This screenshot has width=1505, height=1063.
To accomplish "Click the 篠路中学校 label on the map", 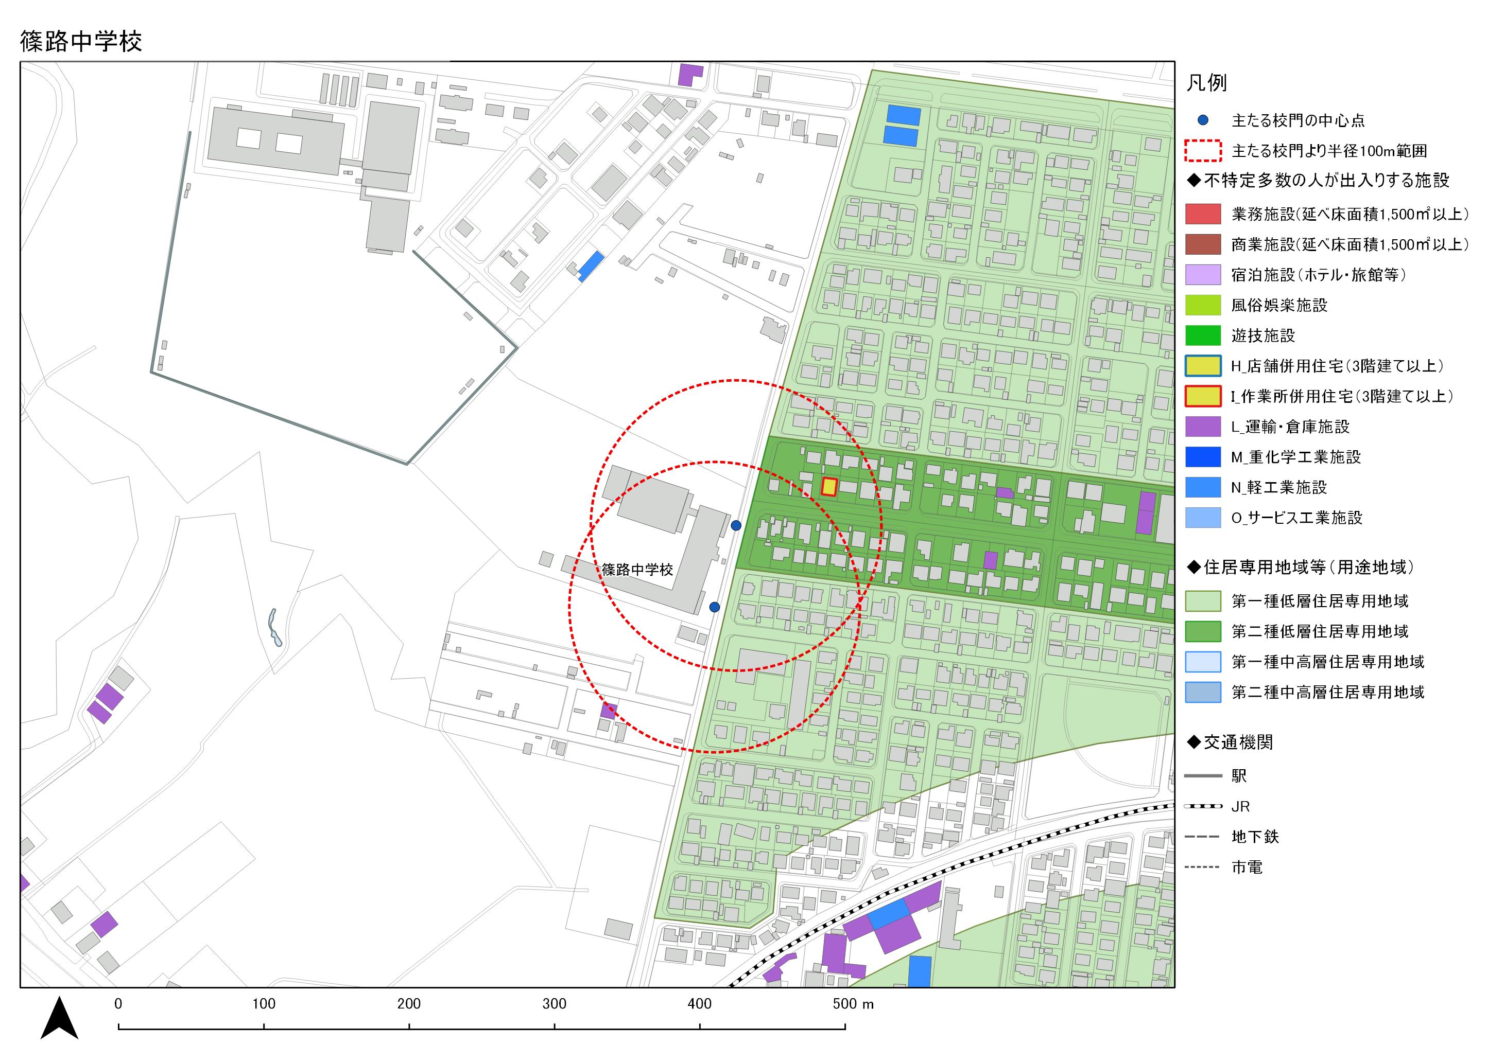I will pyautogui.click(x=637, y=569).
